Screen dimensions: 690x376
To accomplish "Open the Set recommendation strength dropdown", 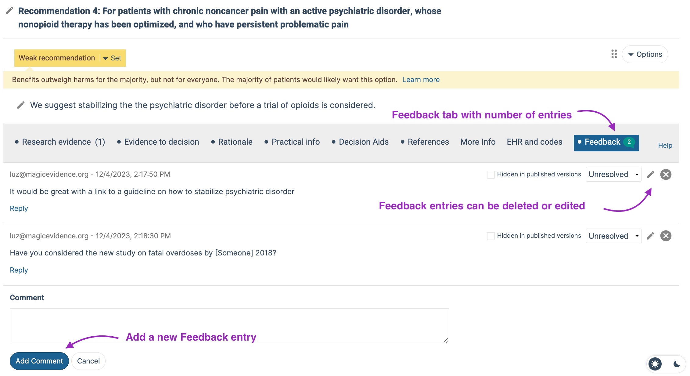I will tap(112, 58).
